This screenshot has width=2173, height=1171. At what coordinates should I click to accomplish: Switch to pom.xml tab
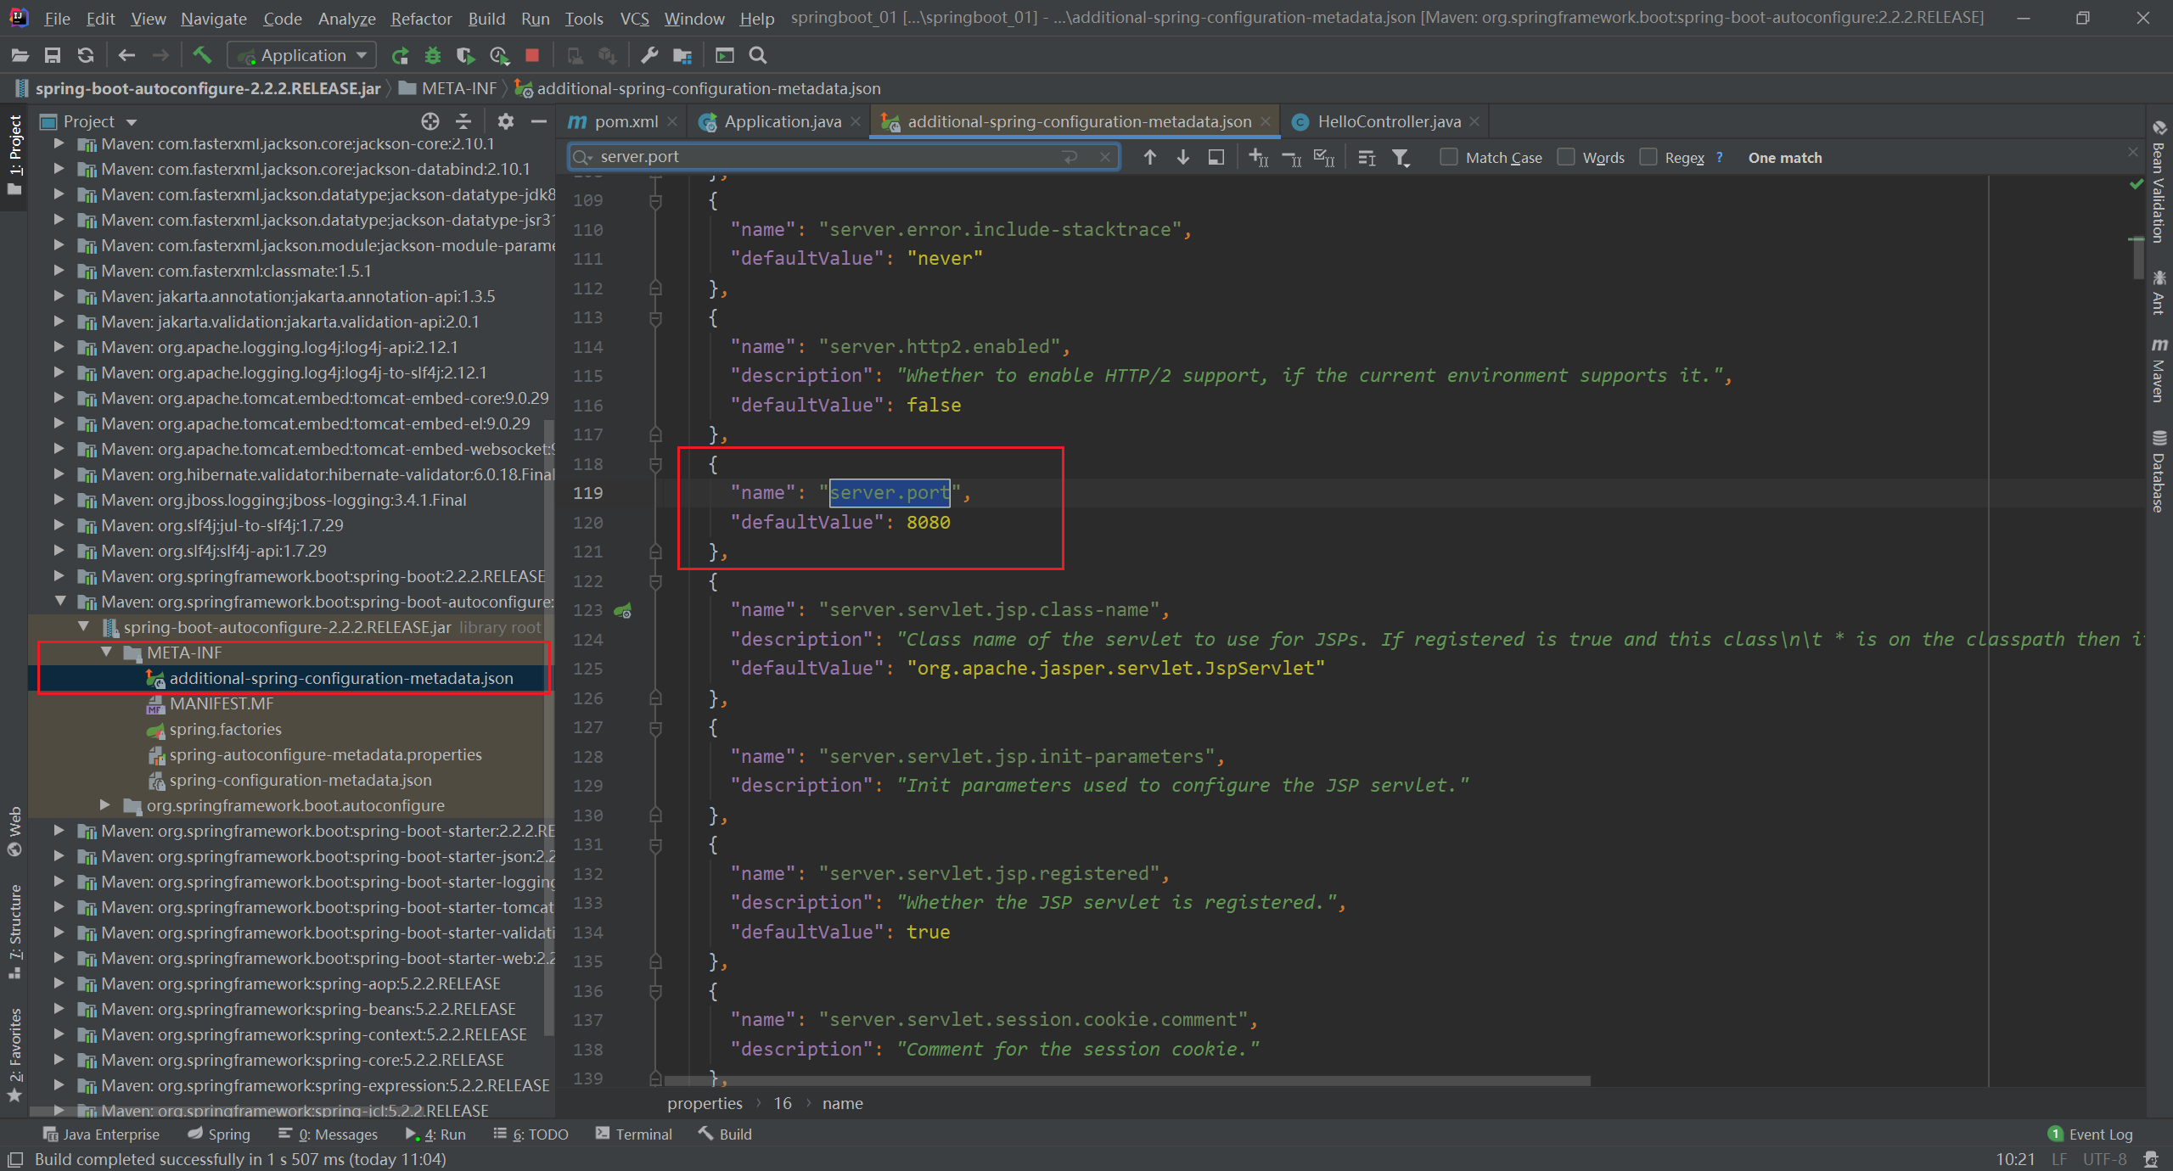(x=624, y=121)
